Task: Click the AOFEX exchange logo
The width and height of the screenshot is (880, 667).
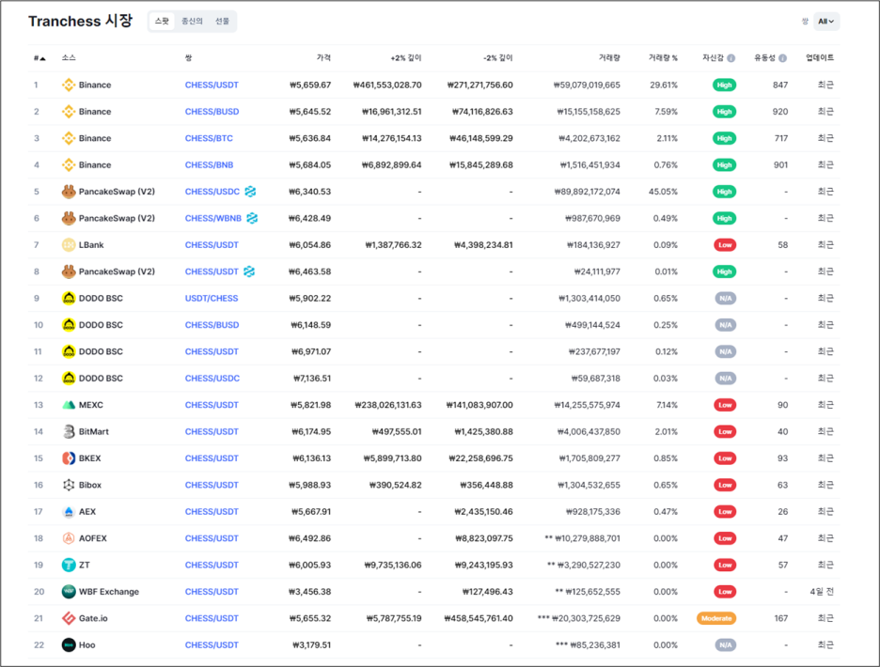Action: click(69, 538)
